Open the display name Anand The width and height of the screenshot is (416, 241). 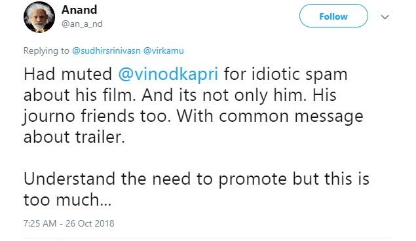click(79, 10)
